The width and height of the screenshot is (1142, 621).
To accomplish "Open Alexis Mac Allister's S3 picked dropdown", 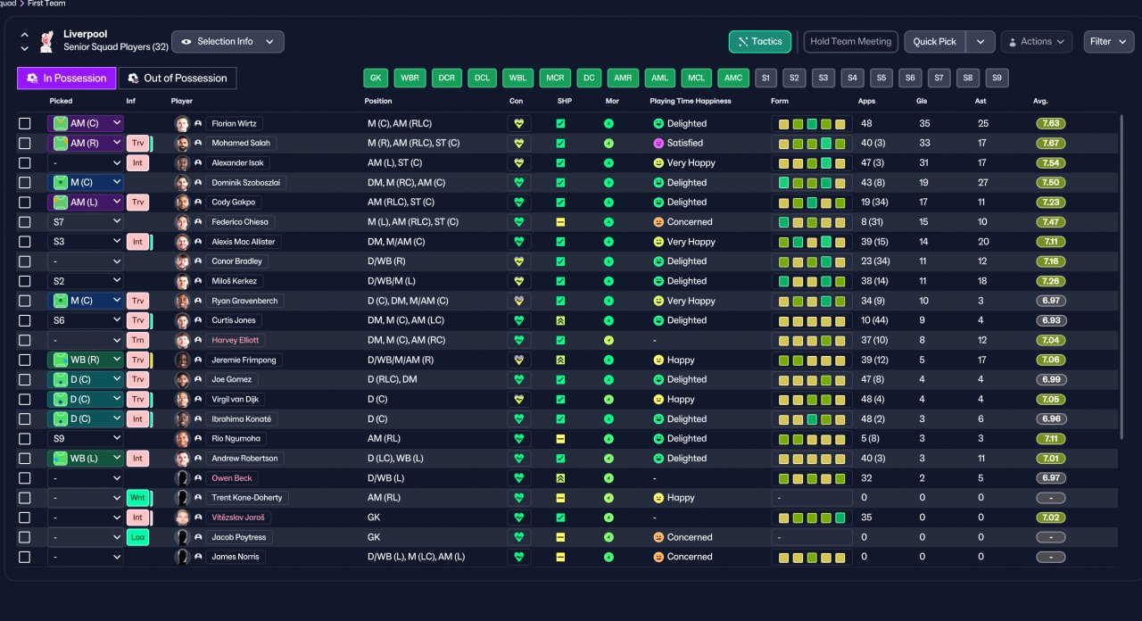I will [x=86, y=242].
